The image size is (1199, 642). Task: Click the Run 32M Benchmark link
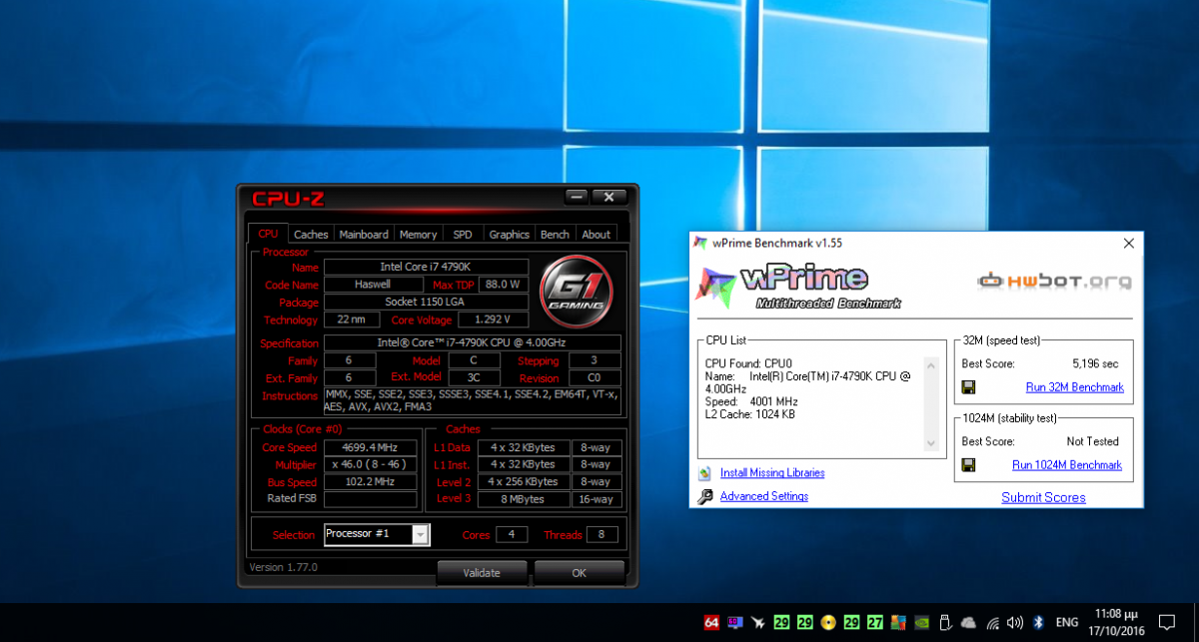1074,387
